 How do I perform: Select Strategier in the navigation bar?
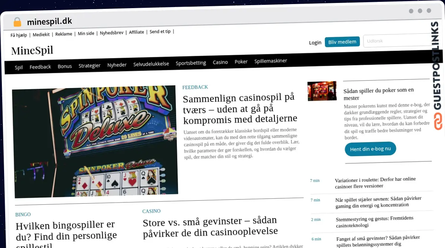point(89,66)
